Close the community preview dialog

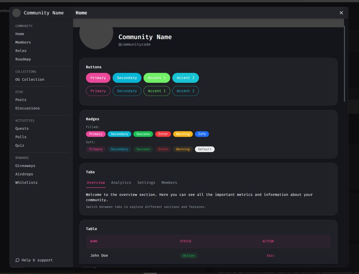click(341, 13)
